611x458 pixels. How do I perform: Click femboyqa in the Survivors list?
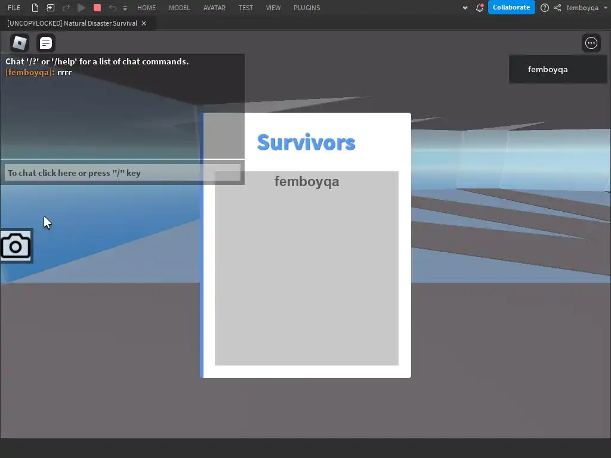tap(307, 181)
